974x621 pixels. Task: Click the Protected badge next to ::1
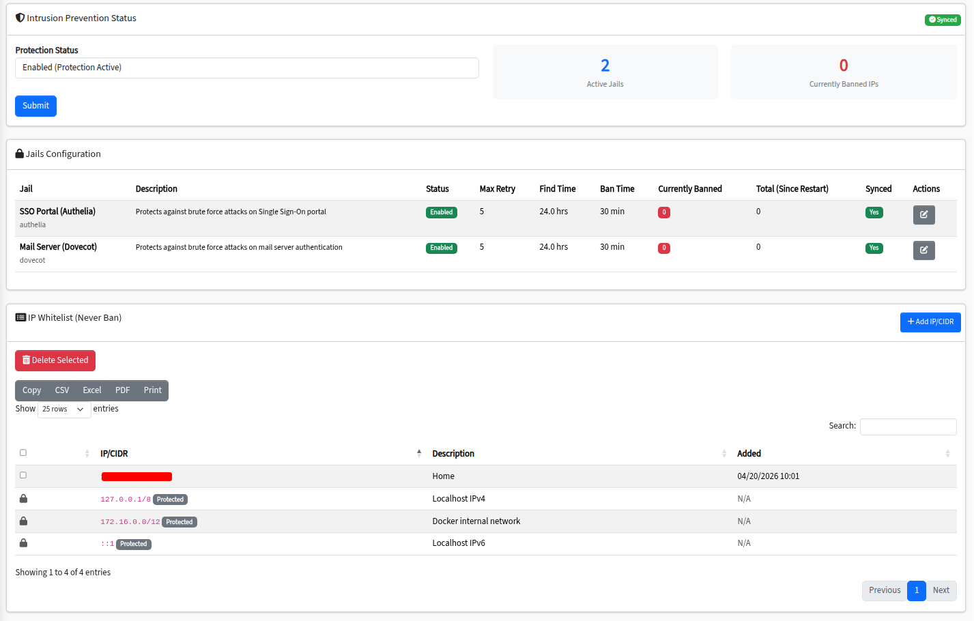[134, 544]
